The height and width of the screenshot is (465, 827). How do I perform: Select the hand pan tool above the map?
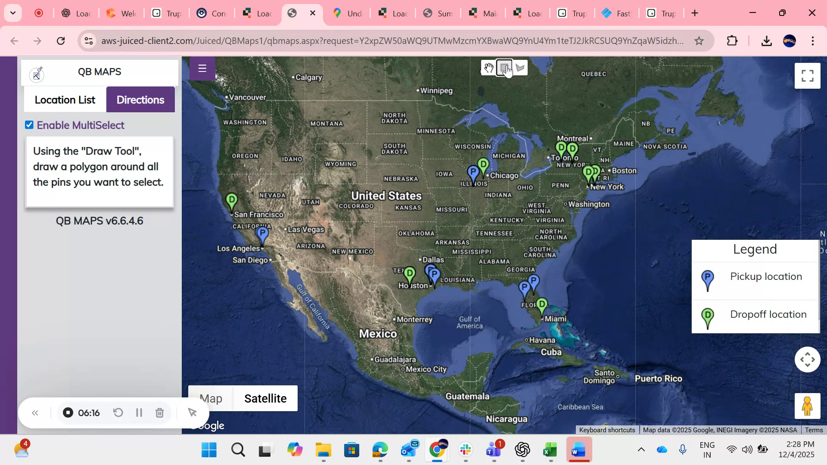click(488, 68)
